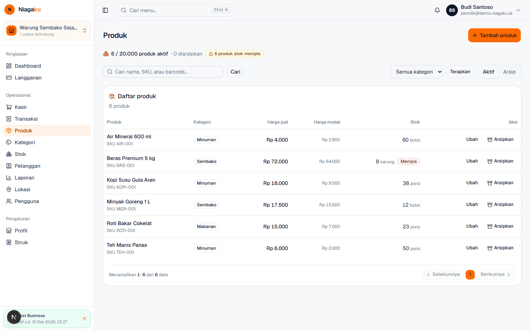Switch to the Arsip view

coord(509,72)
